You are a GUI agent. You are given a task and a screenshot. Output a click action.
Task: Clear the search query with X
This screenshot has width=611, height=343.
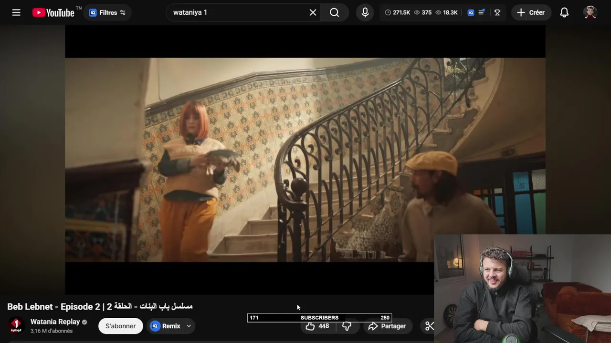313,12
